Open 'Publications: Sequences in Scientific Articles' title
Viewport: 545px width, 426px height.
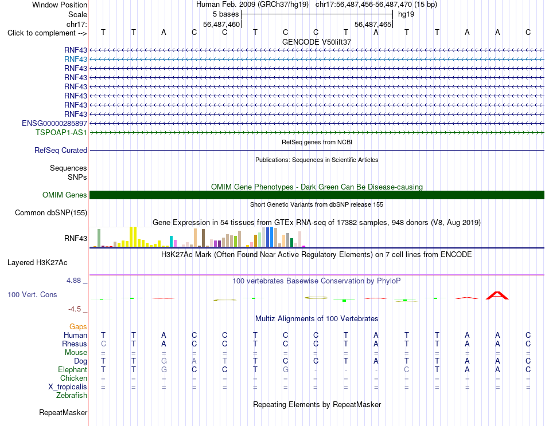[x=317, y=160]
